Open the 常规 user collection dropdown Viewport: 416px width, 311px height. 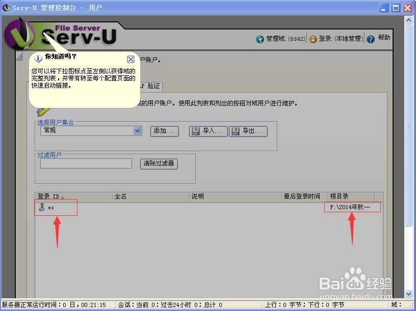pyautogui.click(x=136, y=131)
